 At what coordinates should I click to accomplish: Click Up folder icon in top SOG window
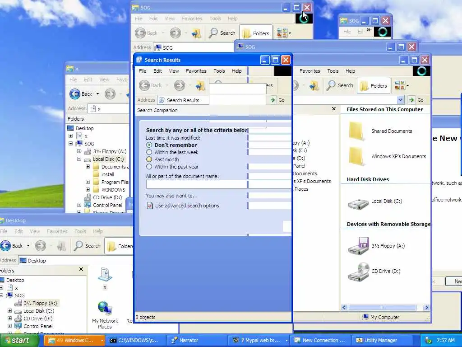click(196, 33)
